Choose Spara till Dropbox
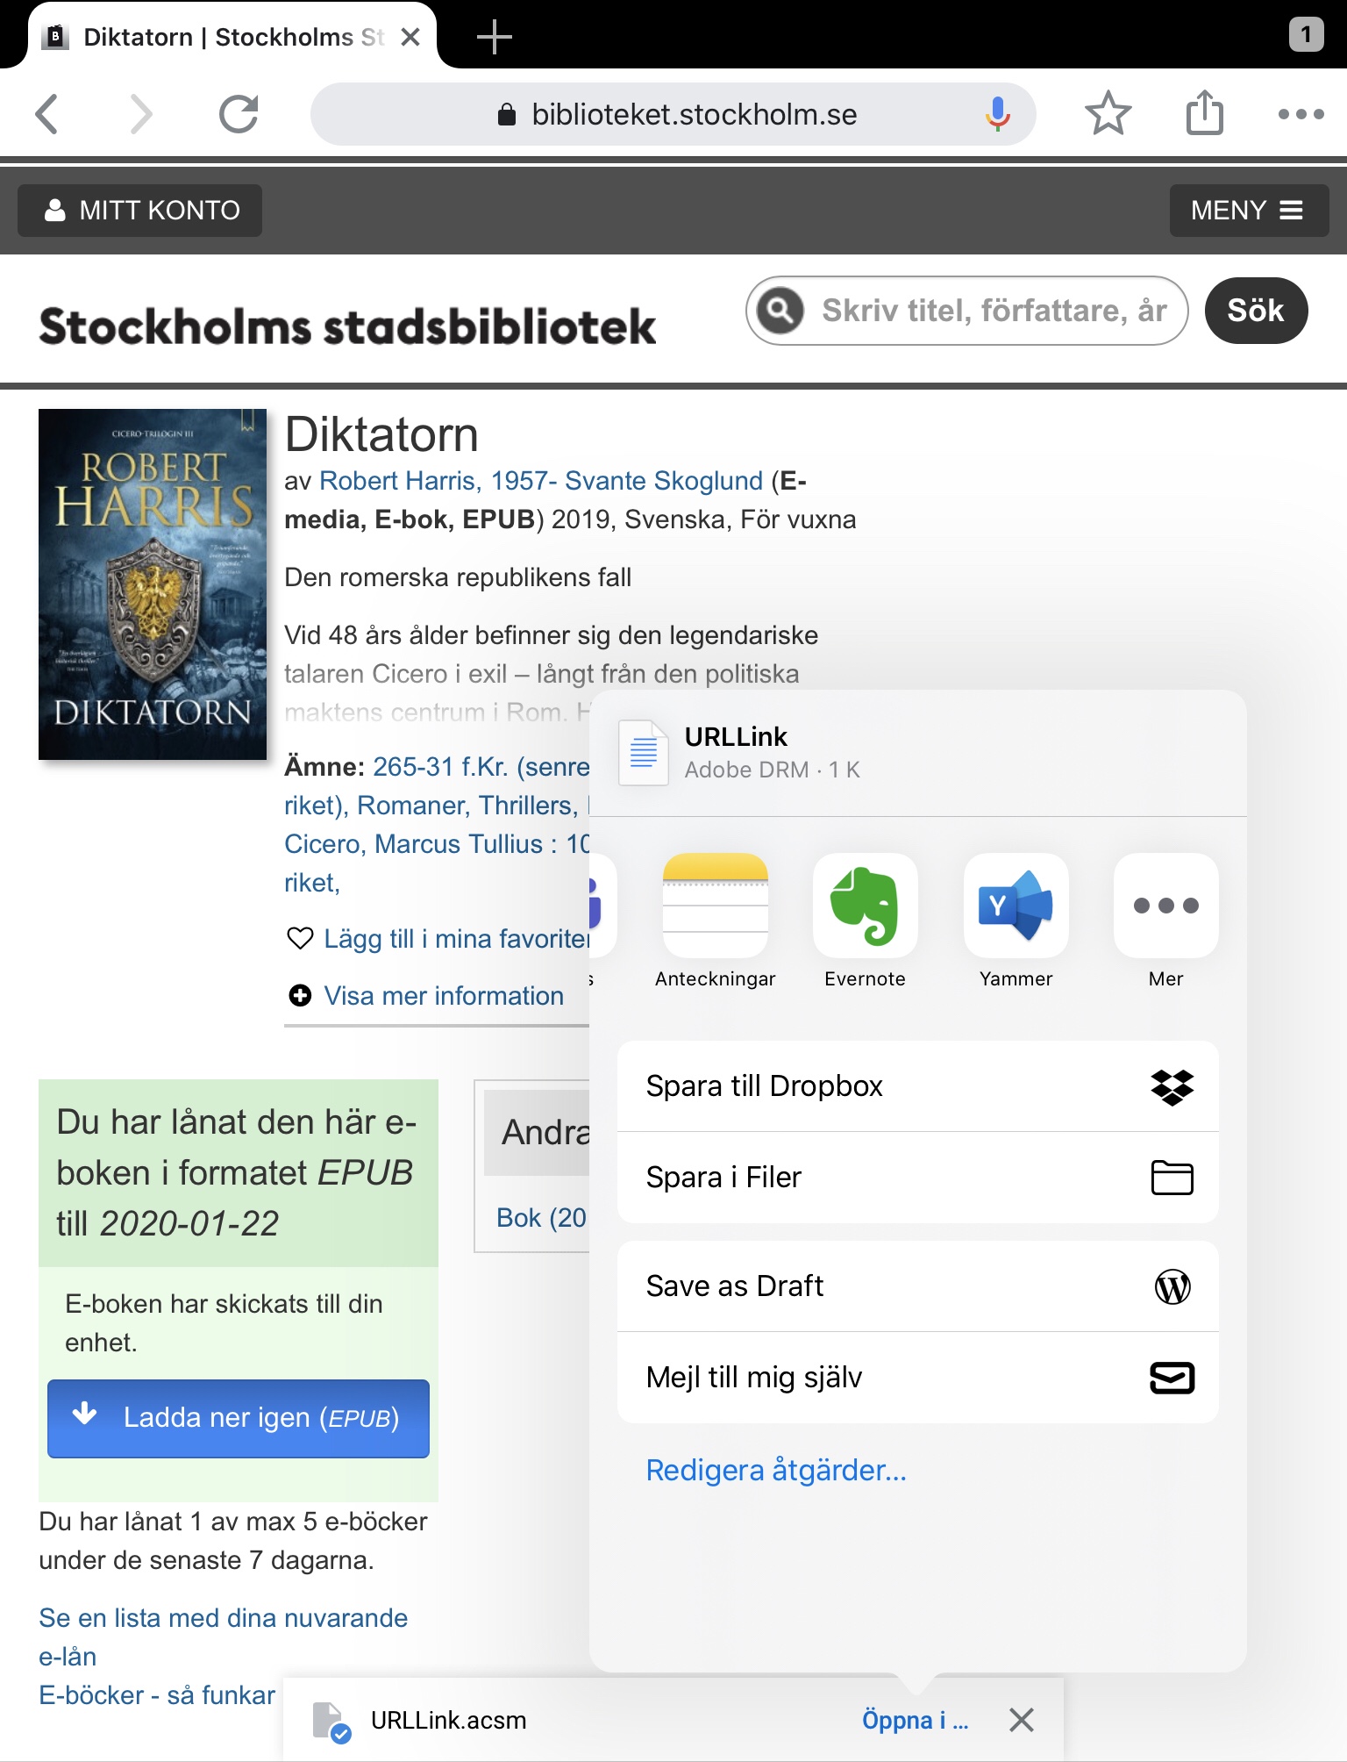The height and width of the screenshot is (1762, 1347). coord(917,1086)
